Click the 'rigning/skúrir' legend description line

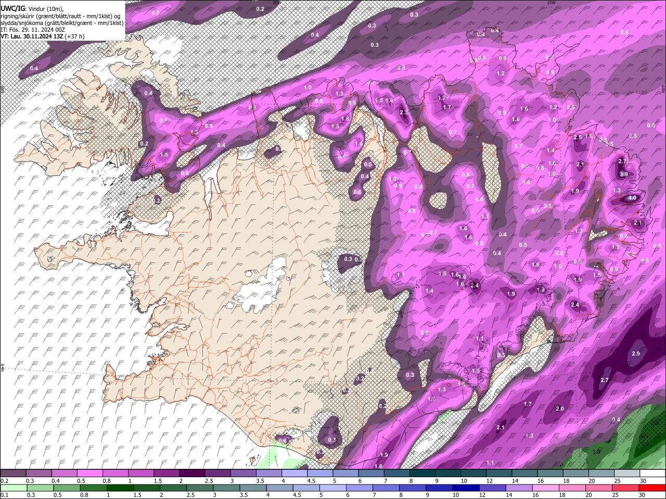tap(60, 16)
